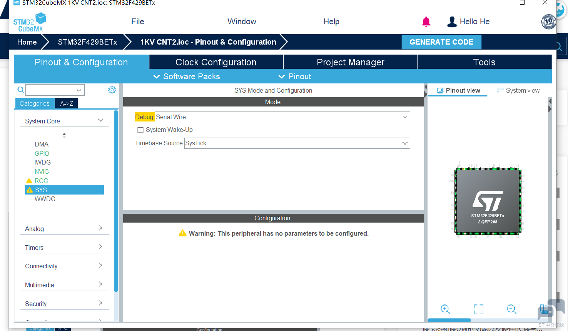This screenshot has width=568, height=331.
Task: Open the peripheral search combo box
Action: [x=55, y=90]
